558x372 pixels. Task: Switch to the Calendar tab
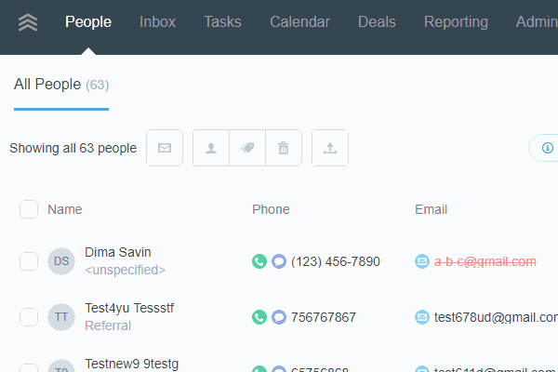[299, 22]
